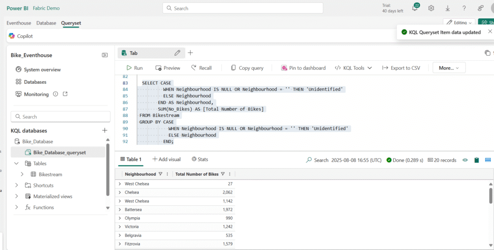Click the Fabric Demo workspace link
This screenshot has width=494, height=250.
46,8
